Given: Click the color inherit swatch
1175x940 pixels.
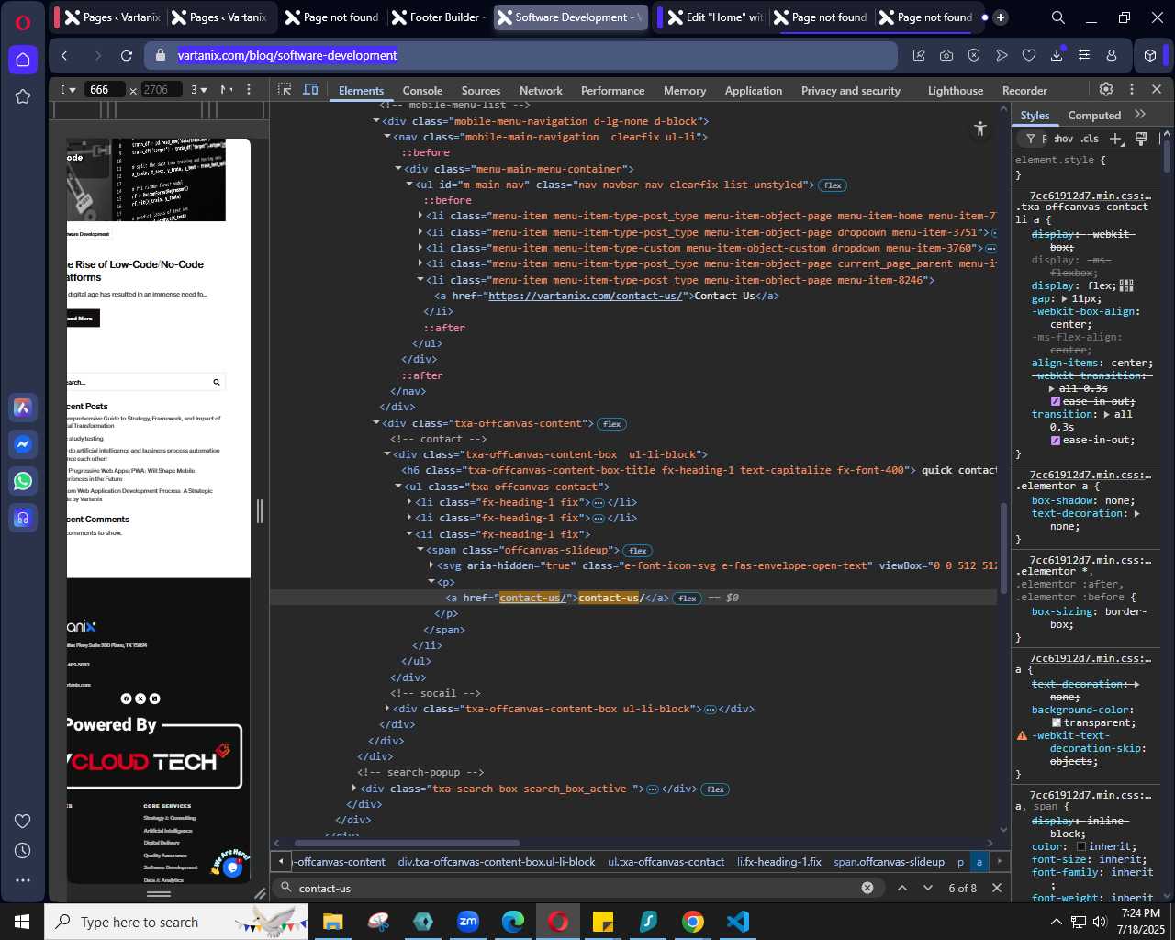Looking at the screenshot, I should tap(1081, 847).
